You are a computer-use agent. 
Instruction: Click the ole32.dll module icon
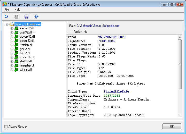17,53
